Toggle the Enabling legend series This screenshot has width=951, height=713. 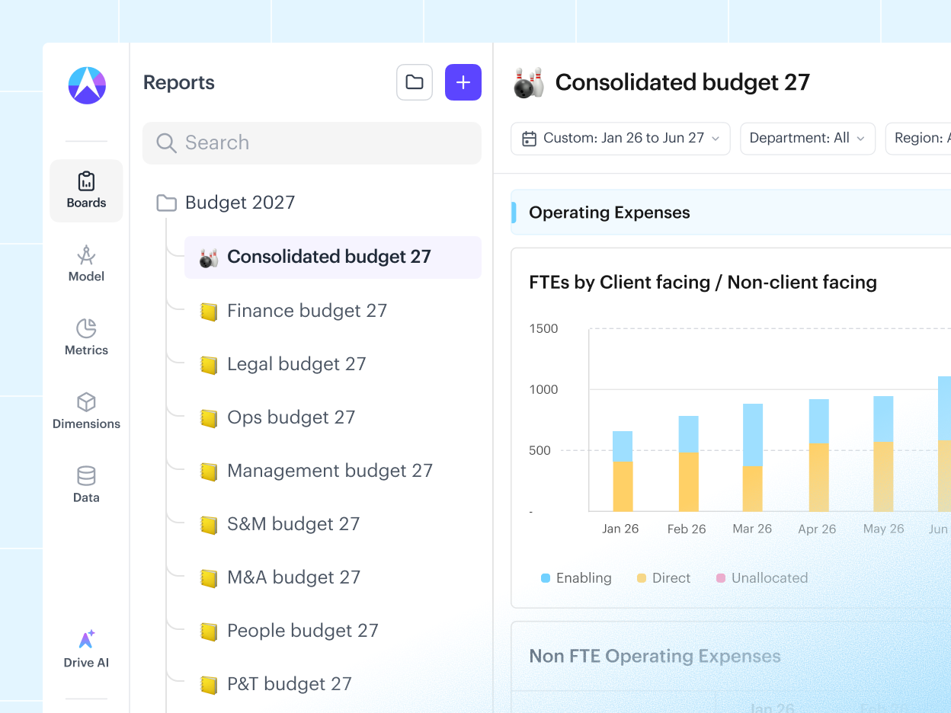tap(576, 578)
